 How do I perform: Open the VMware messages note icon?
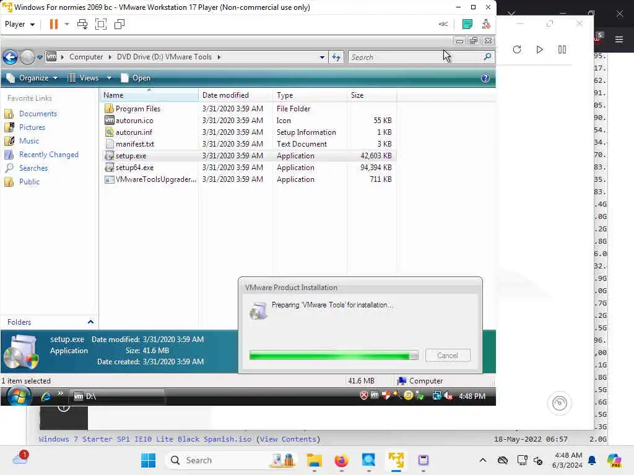[467, 24]
